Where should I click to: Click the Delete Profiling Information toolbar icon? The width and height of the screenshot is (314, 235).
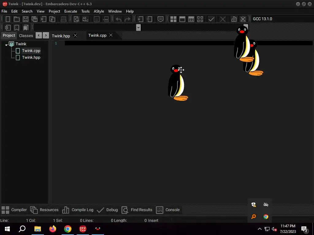(243, 19)
